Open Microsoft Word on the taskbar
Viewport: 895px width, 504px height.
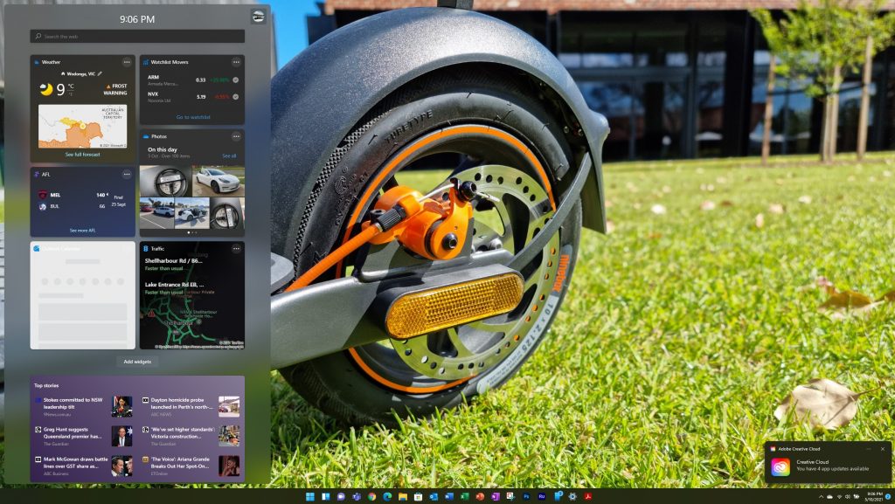448,497
